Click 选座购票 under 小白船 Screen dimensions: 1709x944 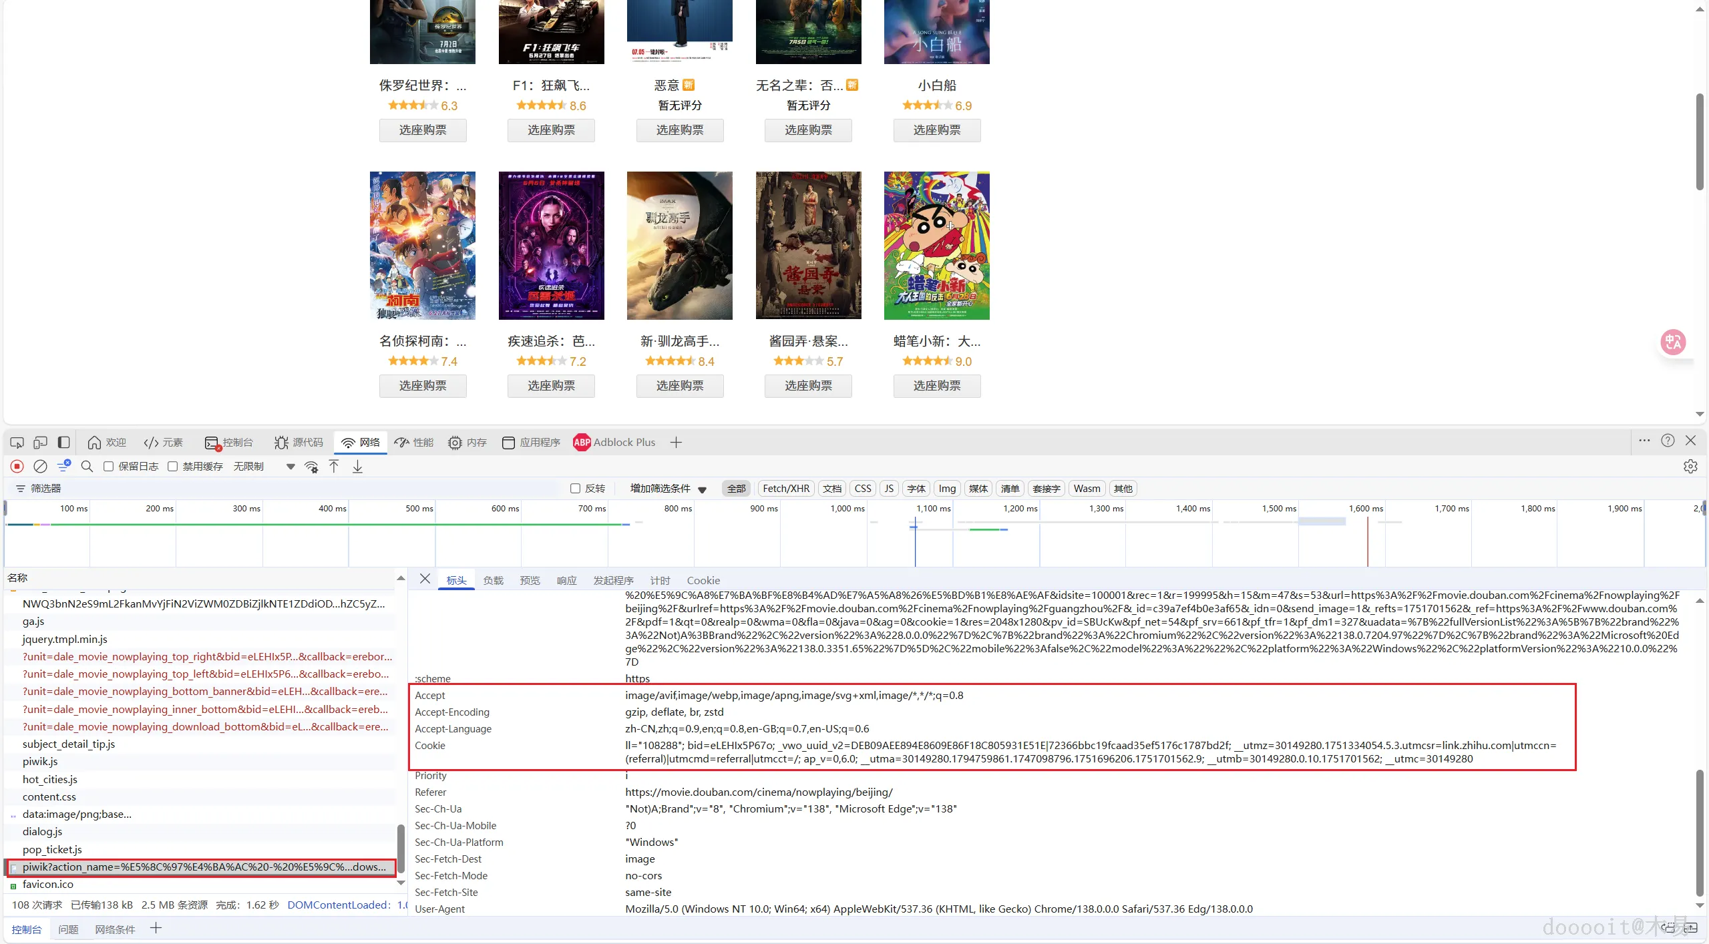[936, 130]
